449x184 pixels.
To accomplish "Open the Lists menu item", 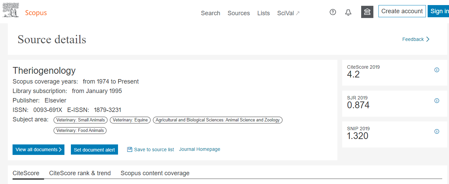I will coord(263,13).
